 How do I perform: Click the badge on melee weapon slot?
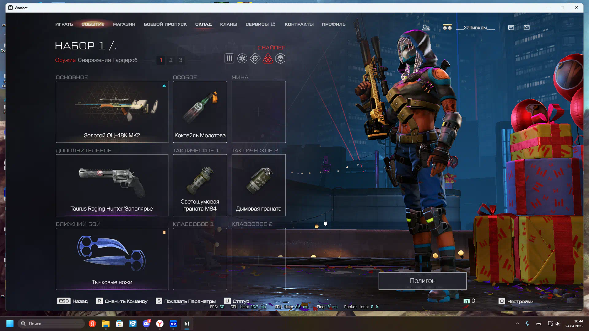164,232
